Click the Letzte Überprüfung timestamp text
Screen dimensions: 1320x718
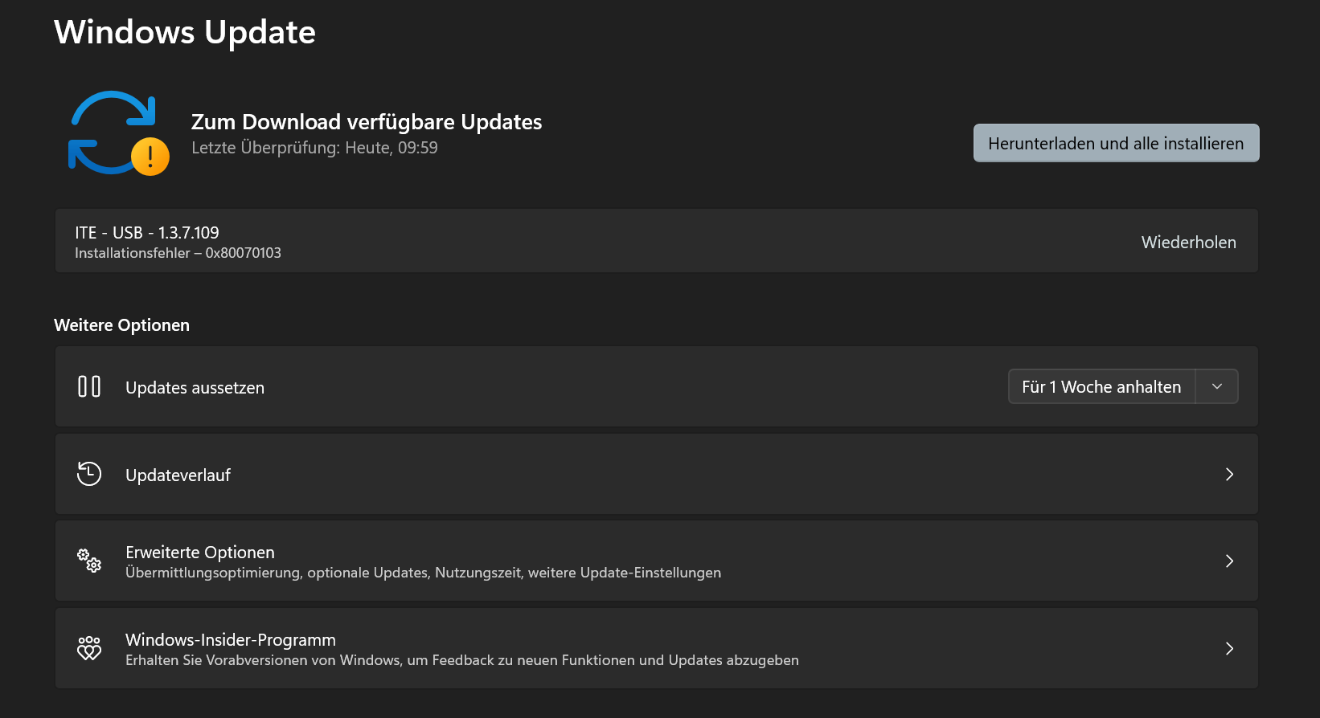[x=314, y=148]
